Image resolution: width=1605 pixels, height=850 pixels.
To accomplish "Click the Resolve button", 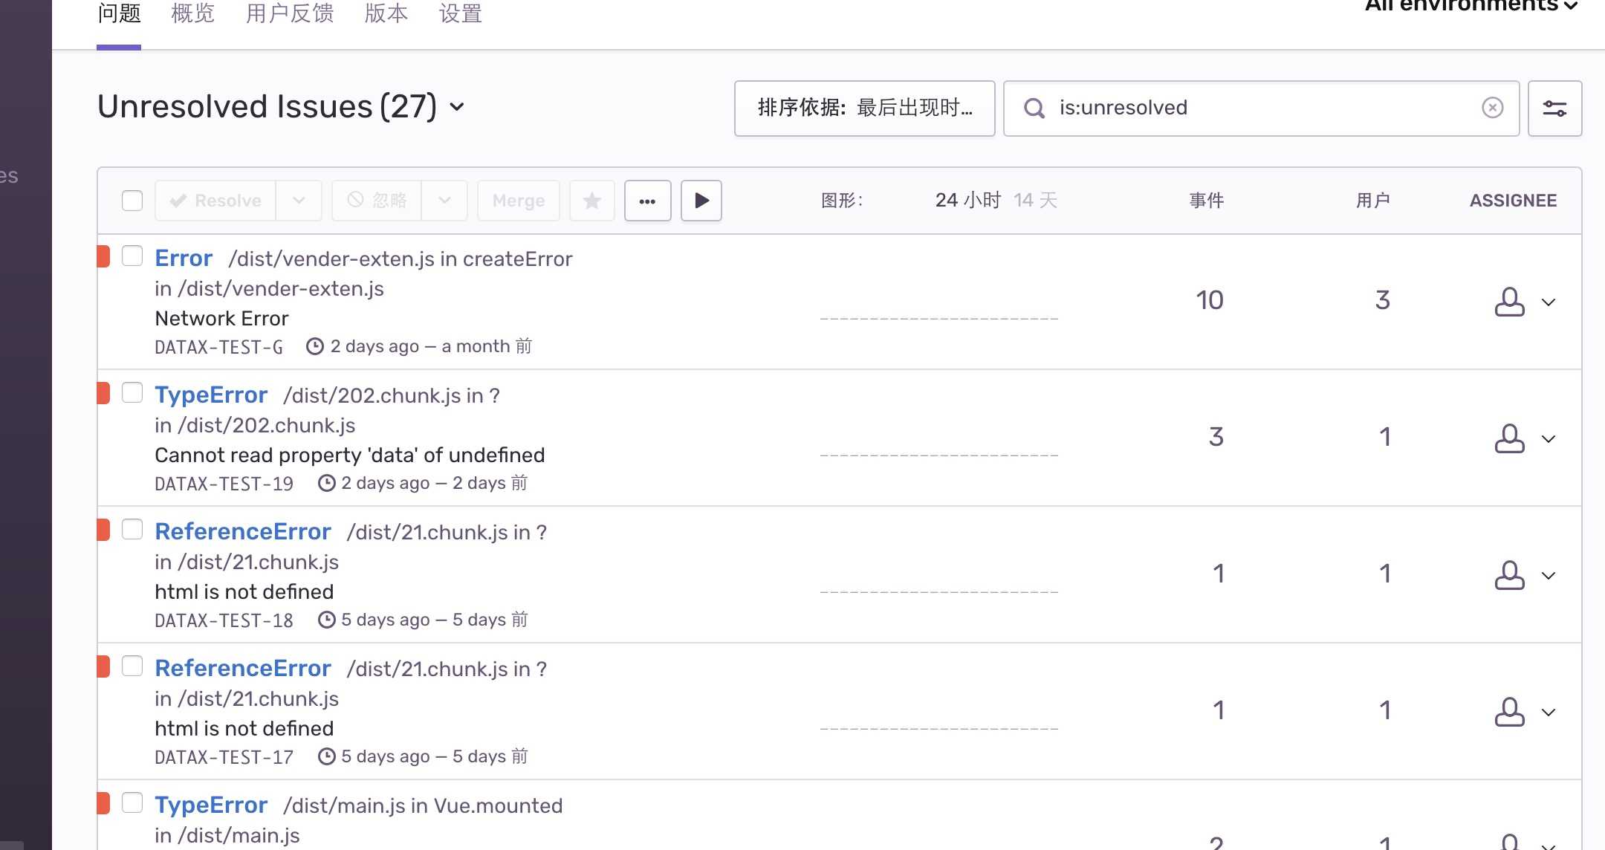I will [x=215, y=201].
